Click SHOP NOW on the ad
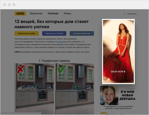Viewport: 149px width, 115px height. (118, 71)
